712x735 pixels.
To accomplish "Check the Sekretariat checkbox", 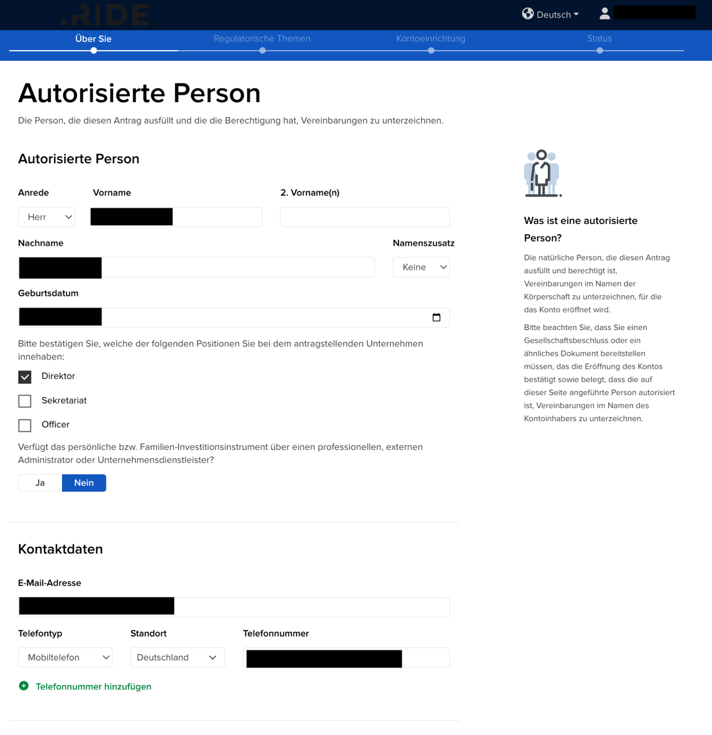I will click(24, 401).
